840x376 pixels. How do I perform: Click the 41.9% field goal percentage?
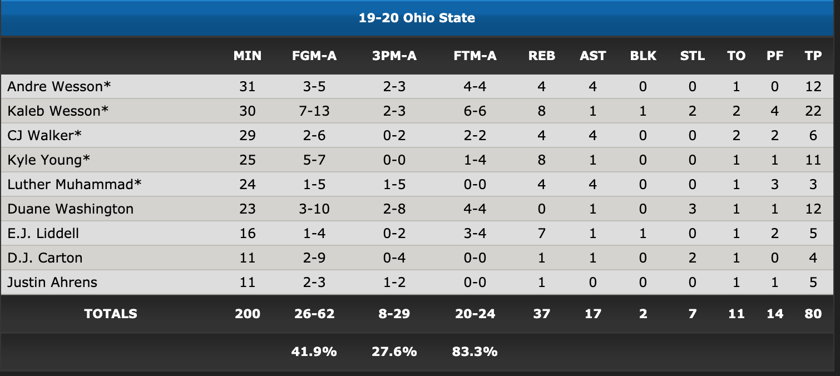(x=314, y=352)
